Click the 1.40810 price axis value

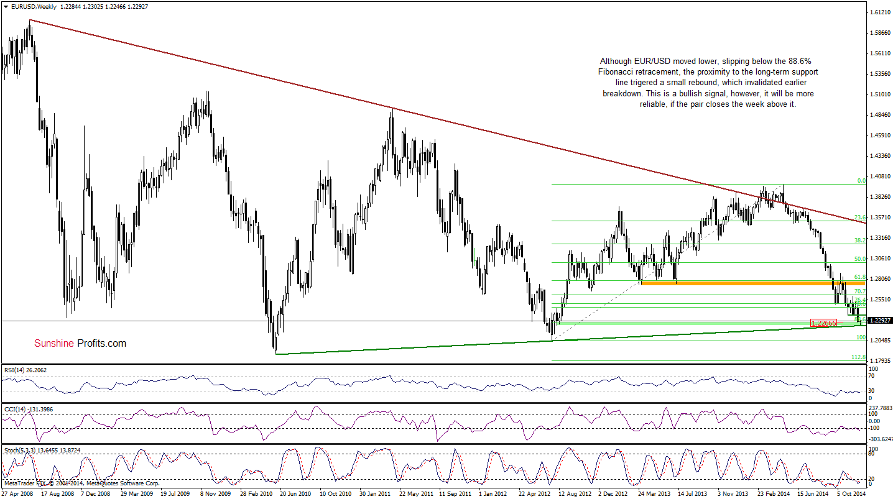click(x=879, y=176)
